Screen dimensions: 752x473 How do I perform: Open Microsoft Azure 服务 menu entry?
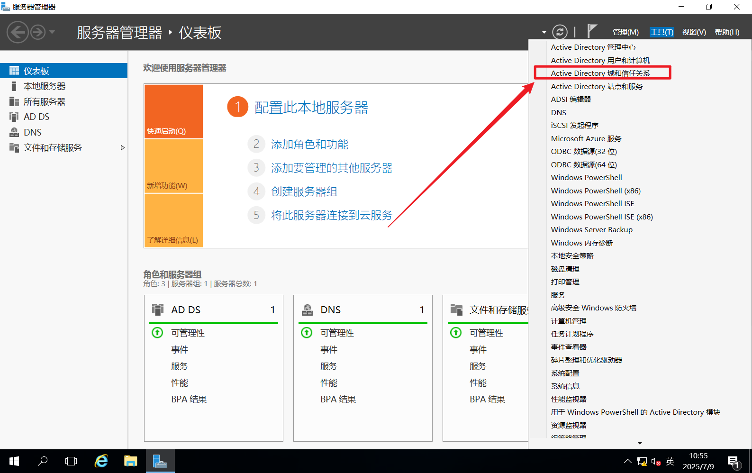pyautogui.click(x=586, y=138)
